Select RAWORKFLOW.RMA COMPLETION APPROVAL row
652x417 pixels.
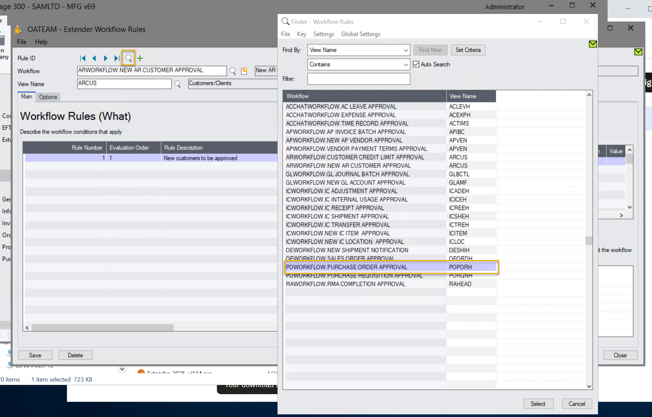point(390,284)
